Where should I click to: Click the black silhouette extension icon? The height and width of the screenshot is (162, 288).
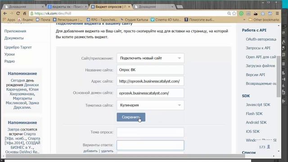[x=256, y=13]
